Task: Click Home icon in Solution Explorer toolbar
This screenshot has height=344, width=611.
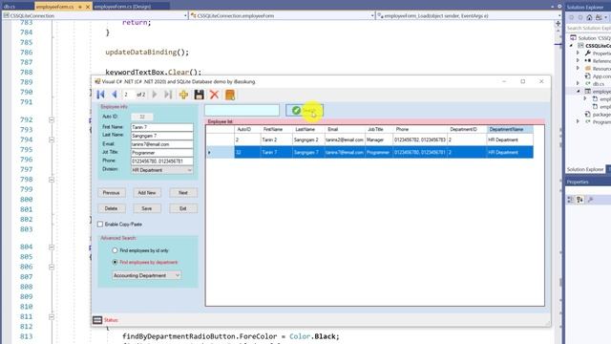Action: click(589, 17)
